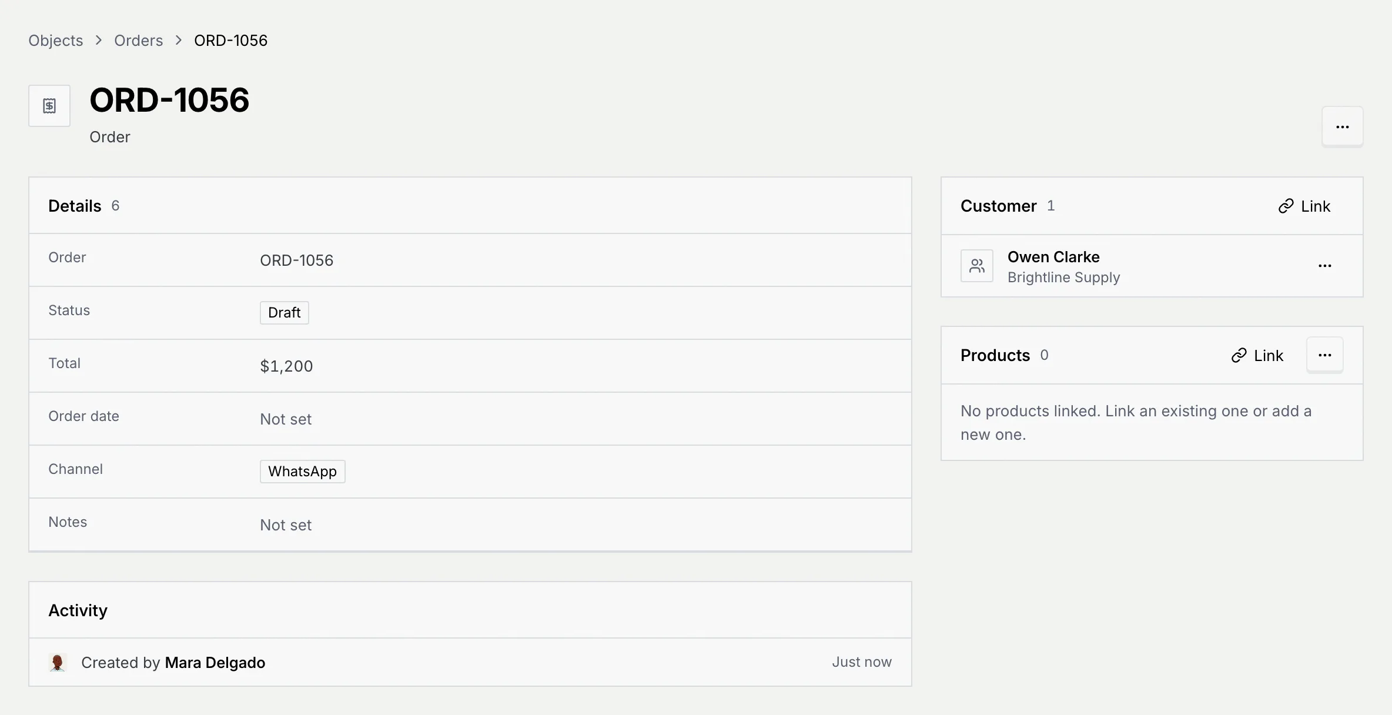Image resolution: width=1392 pixels, height=715 pixels.
Task: Edit the Order field value ORD-1056
Action: 297,260
